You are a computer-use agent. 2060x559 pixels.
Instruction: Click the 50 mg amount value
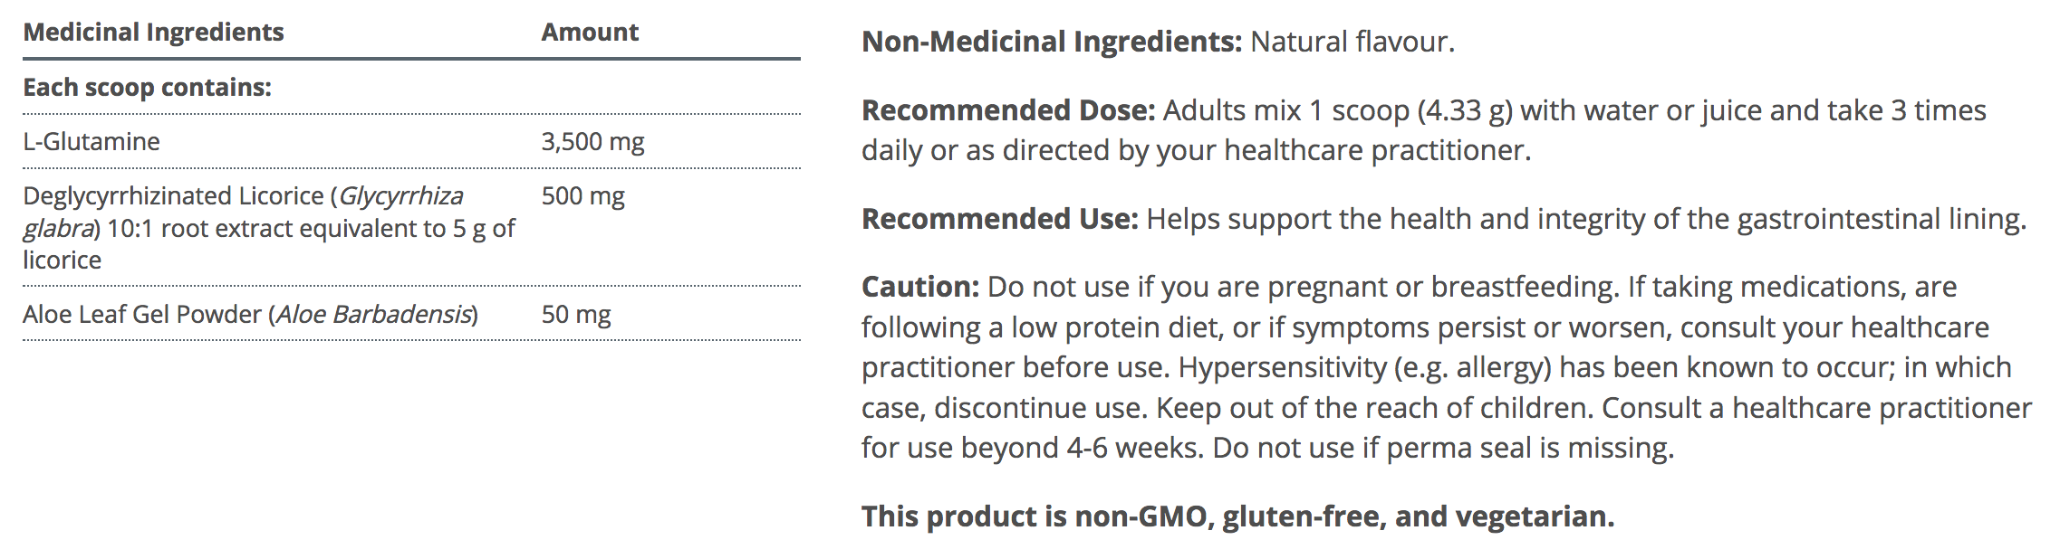(x=576, y=315)
